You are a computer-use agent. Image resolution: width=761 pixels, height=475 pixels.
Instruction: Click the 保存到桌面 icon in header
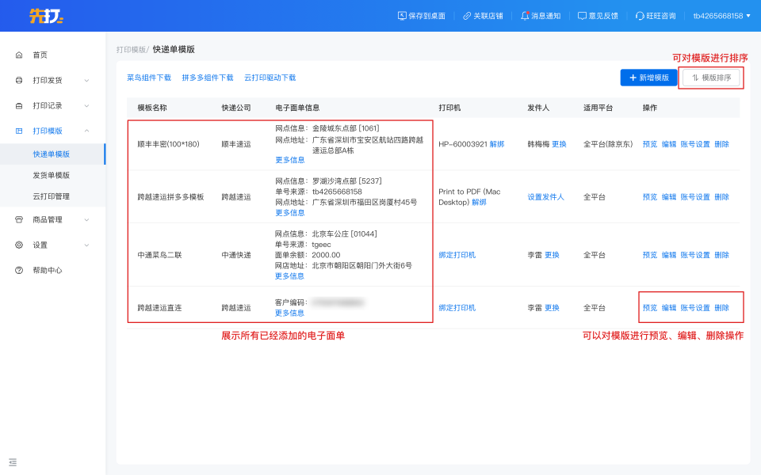click(x=402, y=16)
